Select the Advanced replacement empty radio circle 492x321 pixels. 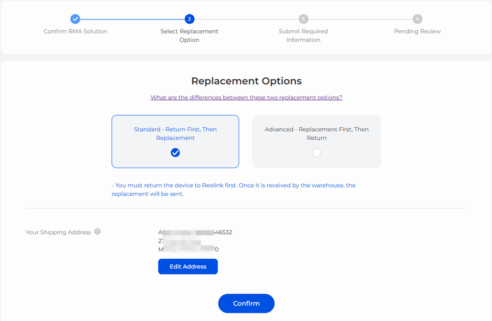(x=317, y=153)
